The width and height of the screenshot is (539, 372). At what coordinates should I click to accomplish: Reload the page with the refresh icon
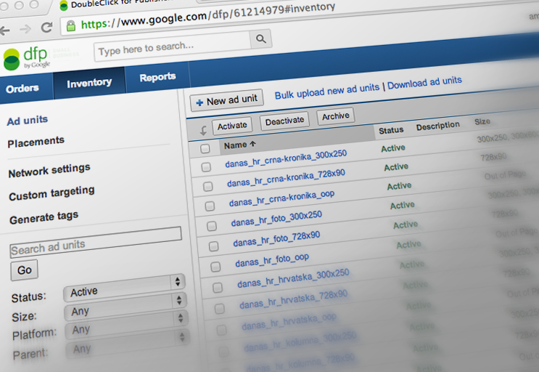point(46,28)
